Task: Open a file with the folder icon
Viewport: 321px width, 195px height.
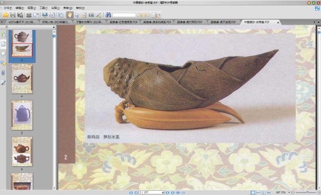Action: click(x=5, y=15)
